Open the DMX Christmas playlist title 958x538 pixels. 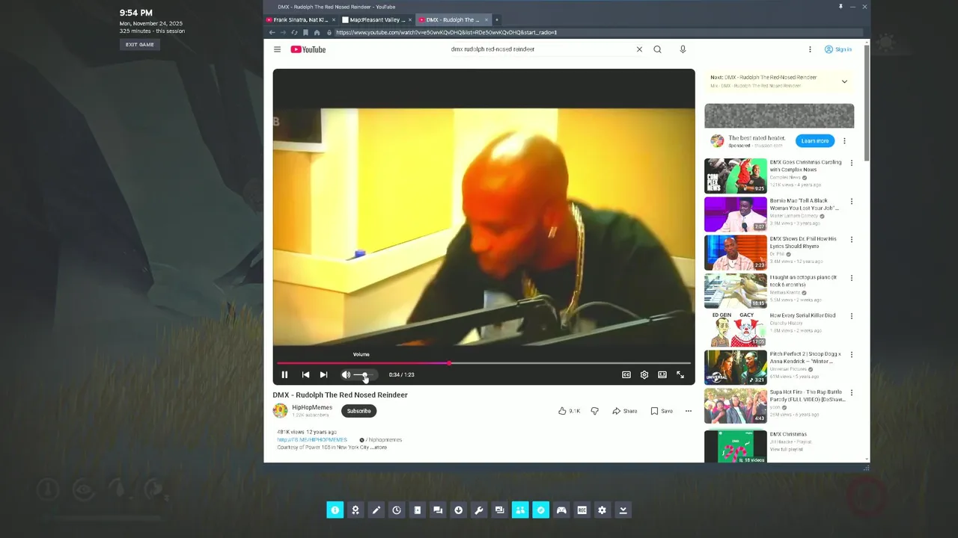(x=788, y=434)
